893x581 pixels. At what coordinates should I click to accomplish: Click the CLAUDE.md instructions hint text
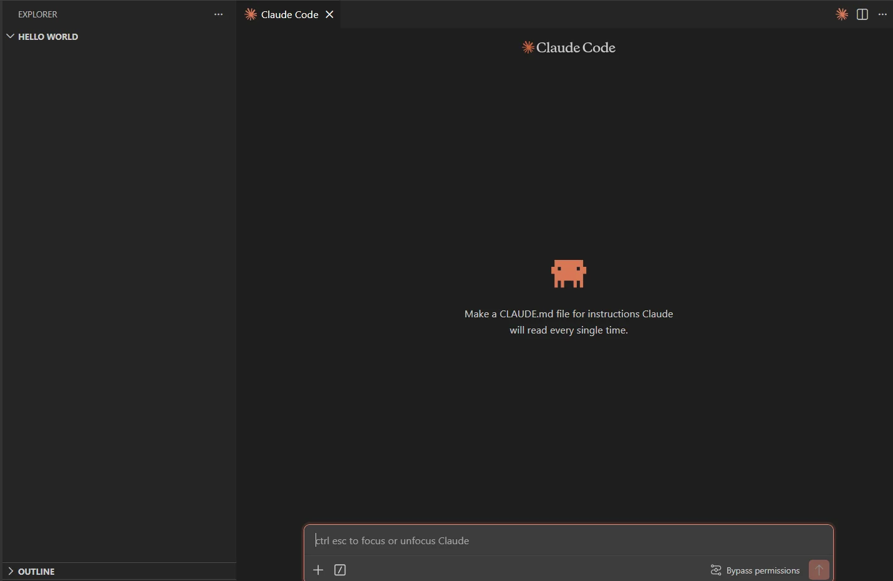click(x=569, y=322)
